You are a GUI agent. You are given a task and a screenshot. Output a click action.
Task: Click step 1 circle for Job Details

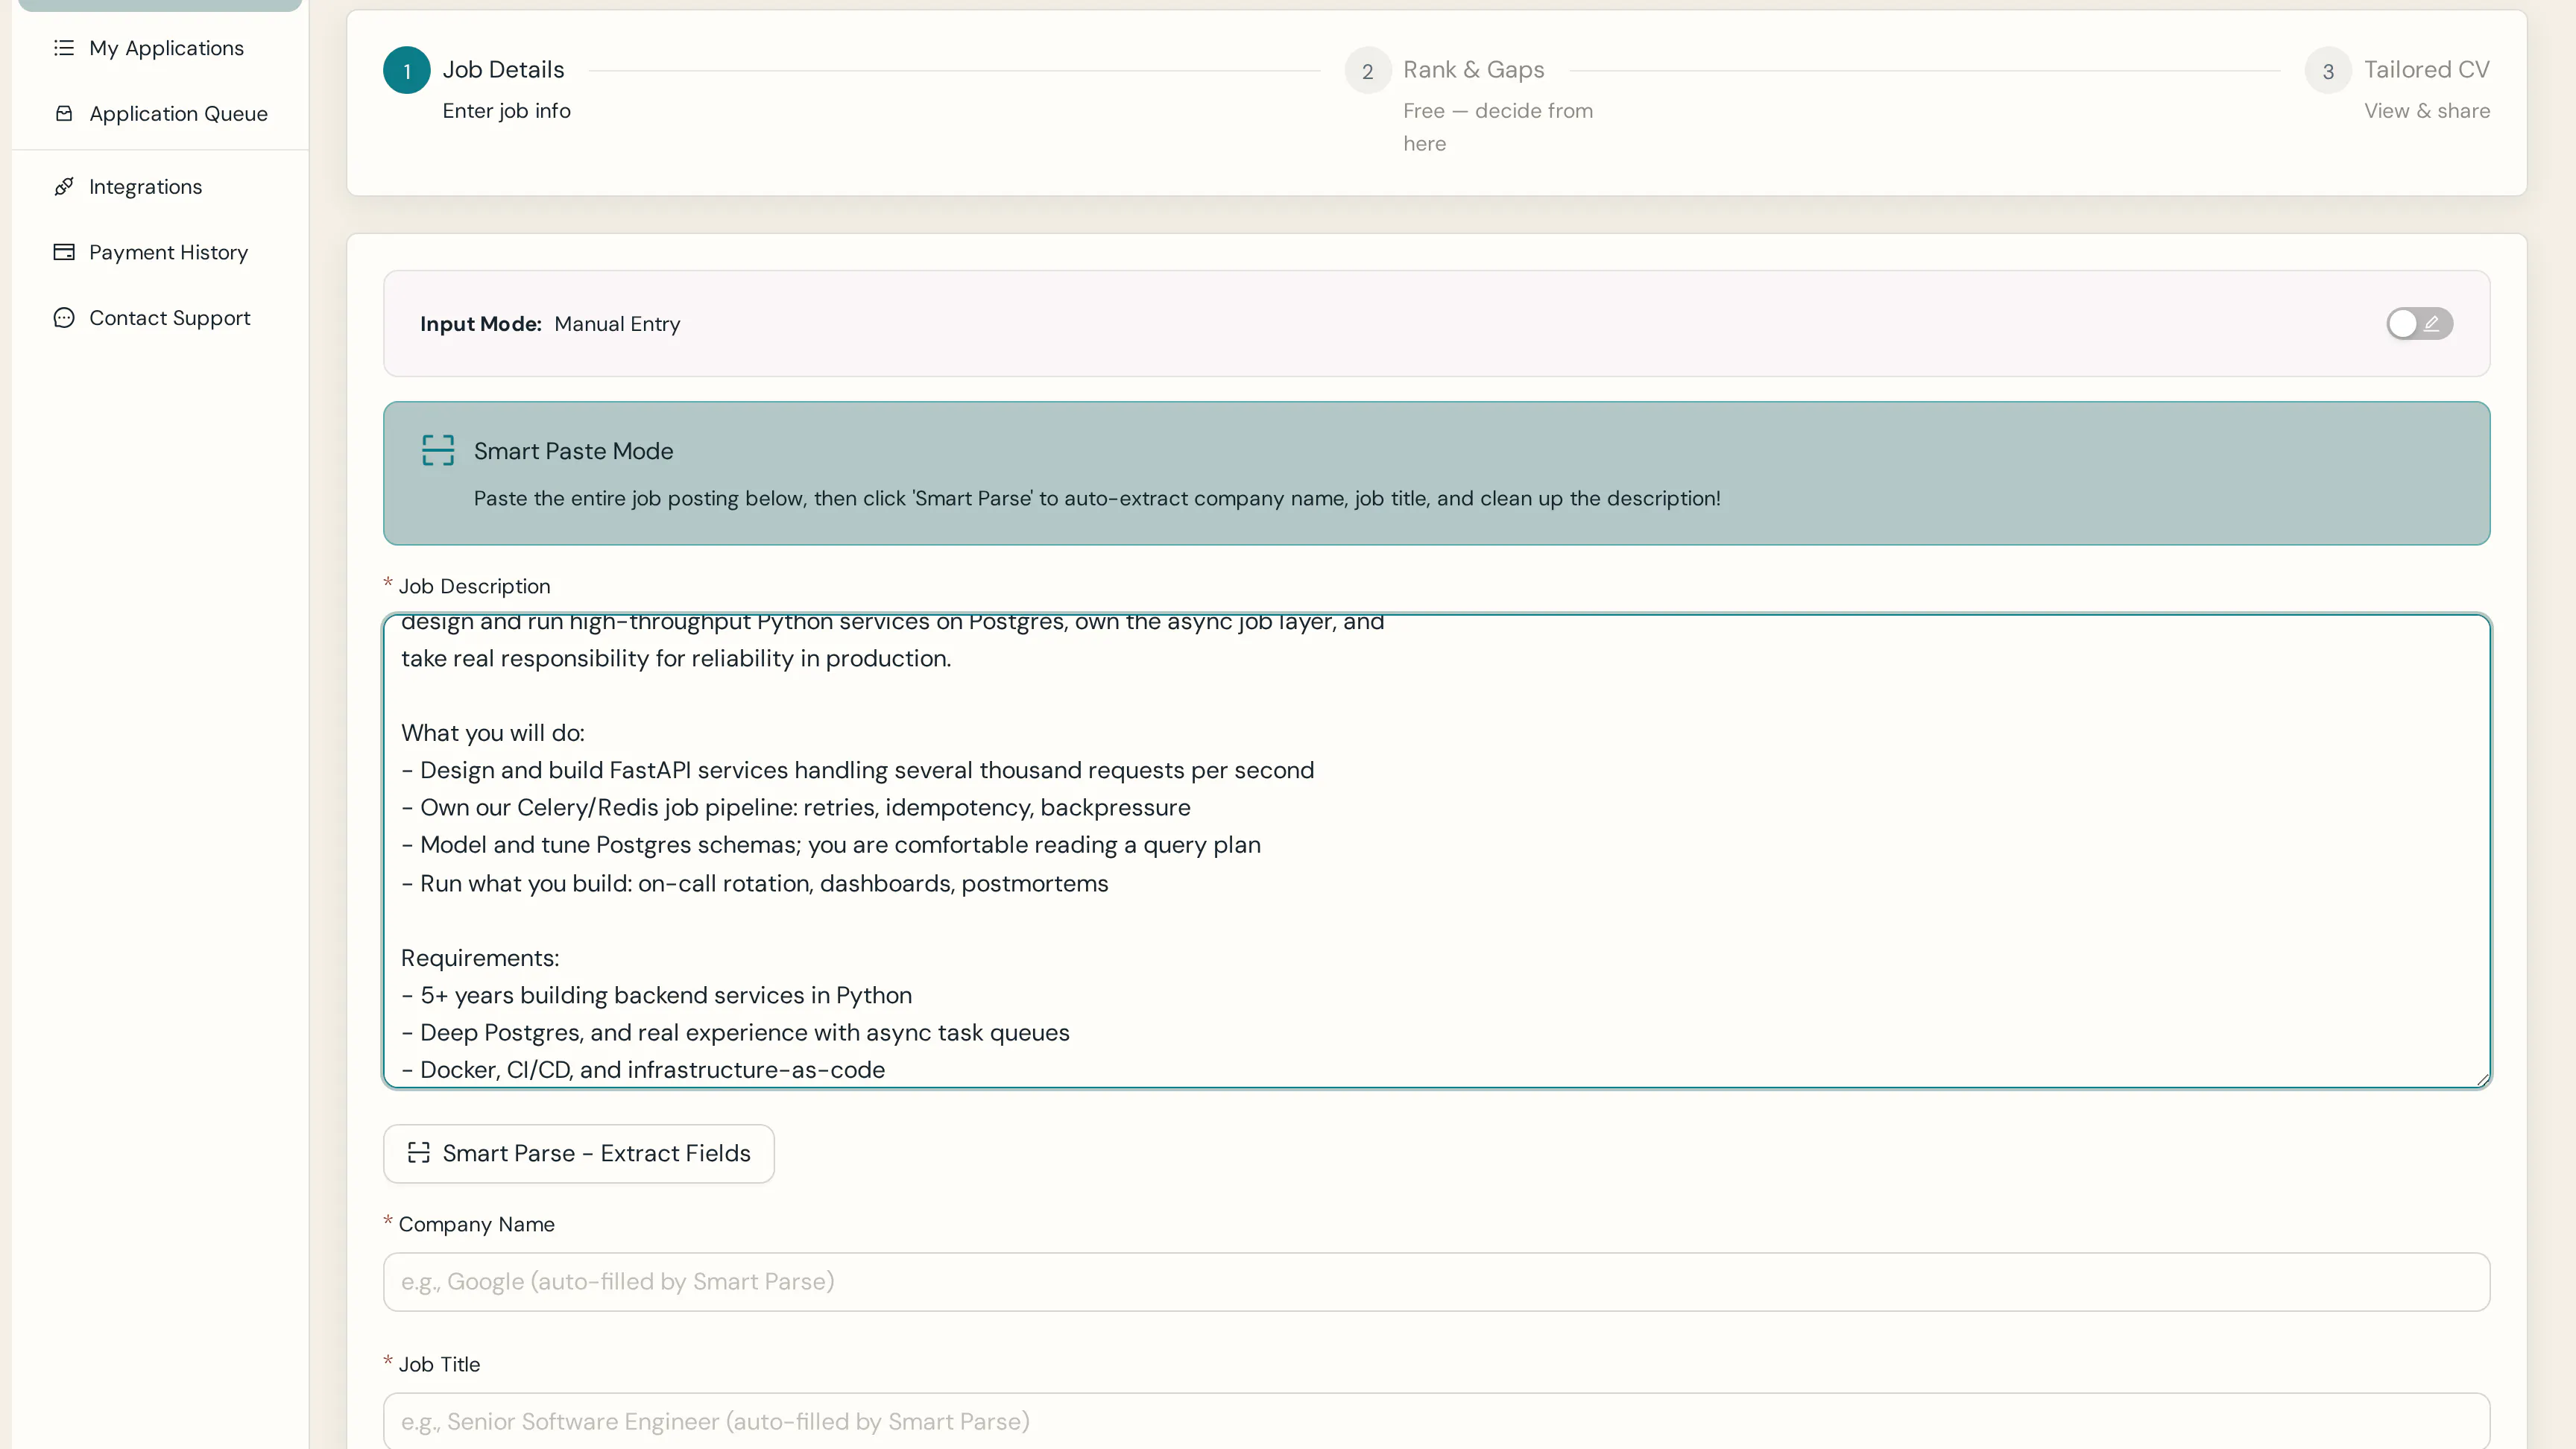tap(407, 70)
